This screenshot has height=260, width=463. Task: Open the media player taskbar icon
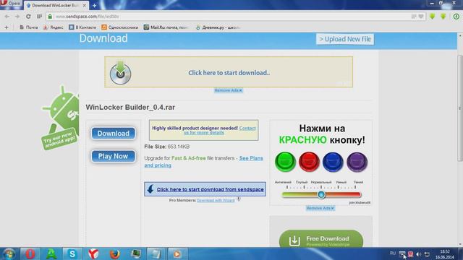tap(177, 253)
